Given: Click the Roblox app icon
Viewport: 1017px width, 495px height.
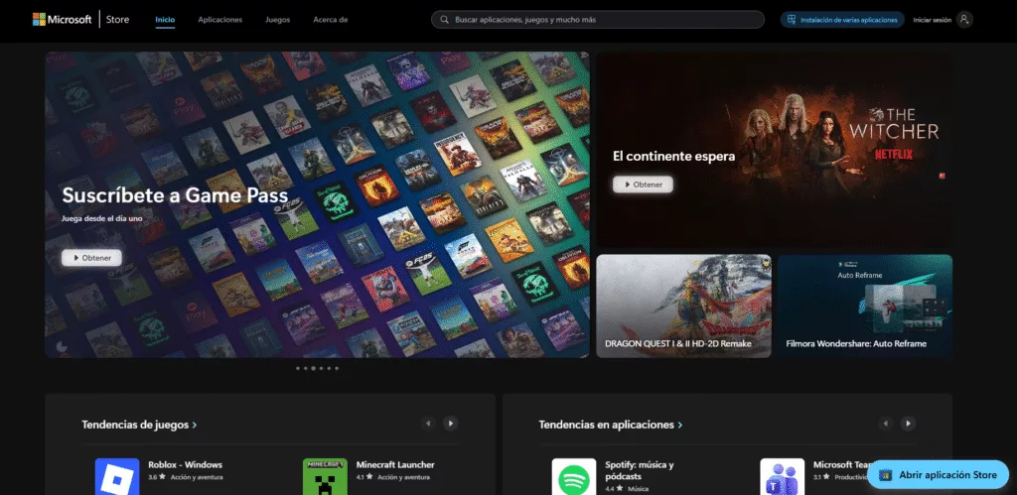Looking at the screenshot, I should (x=116, y=476).
